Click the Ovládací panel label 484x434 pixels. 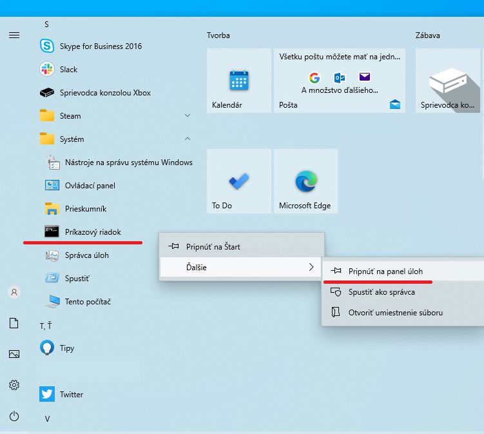90,185
